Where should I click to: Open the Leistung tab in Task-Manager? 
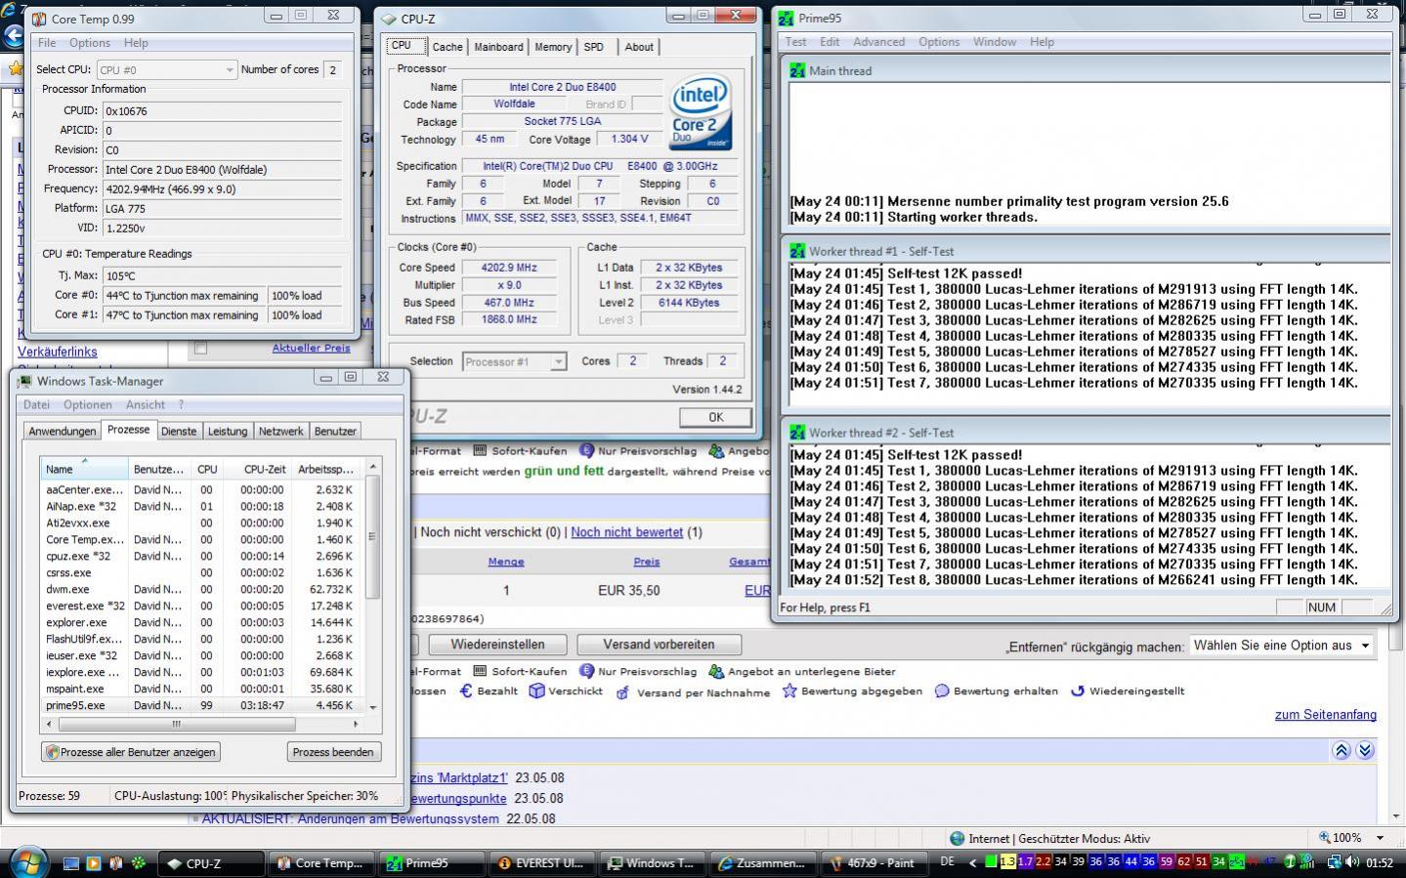click(x=228, y=431)
